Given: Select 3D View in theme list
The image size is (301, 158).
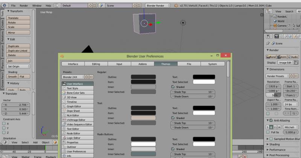Looking at the screenshot, I should tap(78, 97).
